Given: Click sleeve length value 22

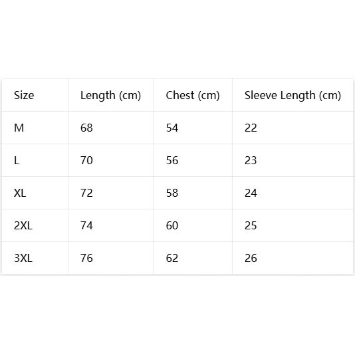Looking at the screenshot, I should click(x=251, y=128).
